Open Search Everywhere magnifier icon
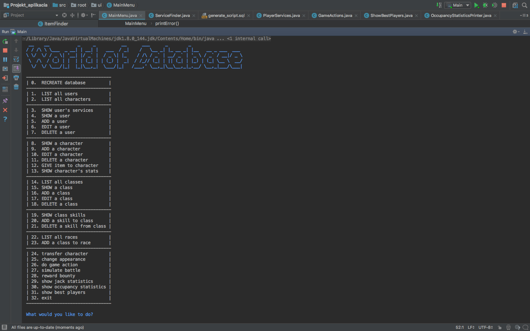The image size is (530, 331). (x=524, y=5)
